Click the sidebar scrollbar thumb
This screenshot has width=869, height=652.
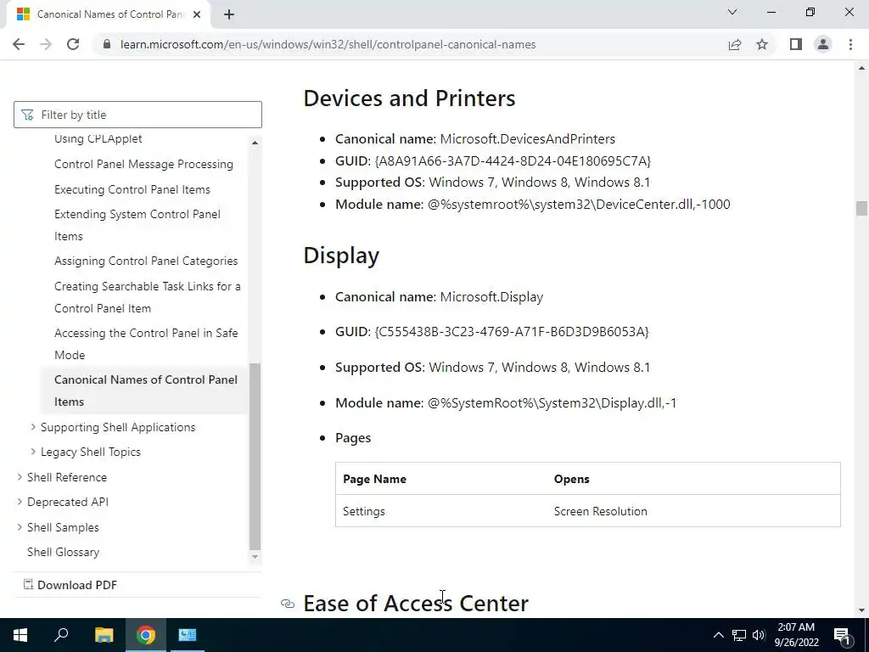(255, 456)
